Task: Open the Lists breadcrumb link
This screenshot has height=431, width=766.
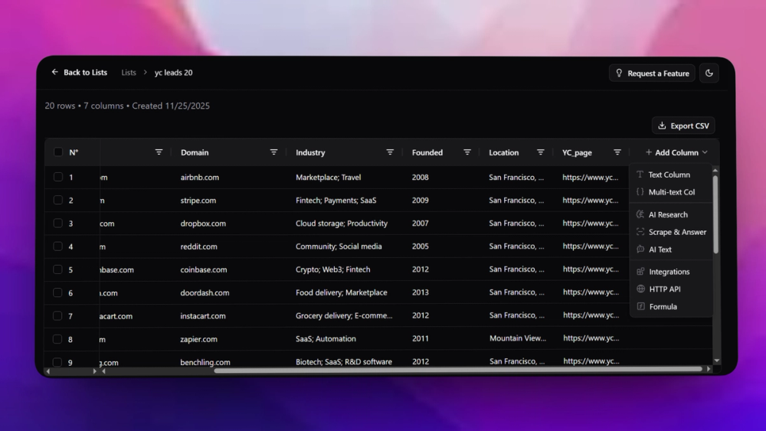Action: point(129,73)
